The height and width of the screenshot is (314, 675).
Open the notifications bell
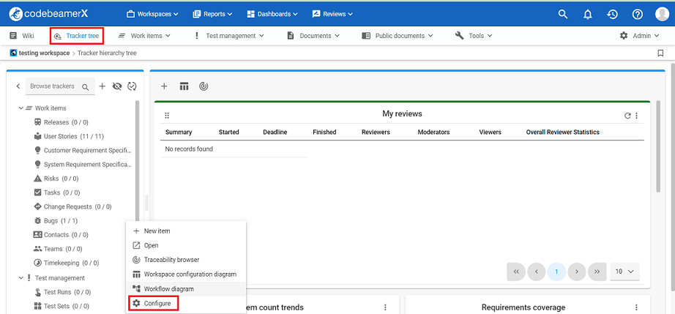tap(587, 14)
